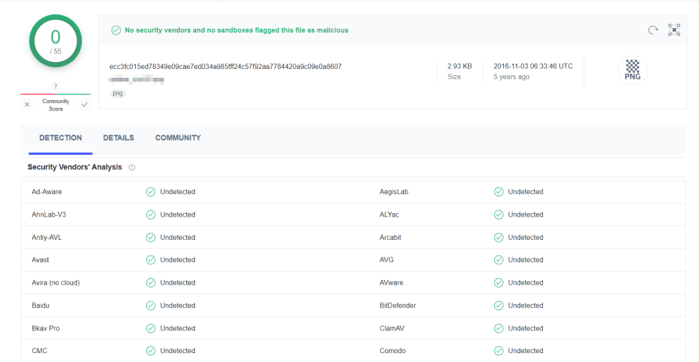The height and width of the screenshot is (362, 699).
Task: Select the file SHA-256 hash text
Action: click(x=225, y=66)
